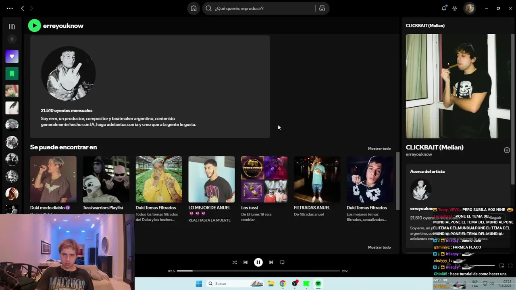Open the Spotify taskbar icon
516x290 pixels.
coord(318,284)
